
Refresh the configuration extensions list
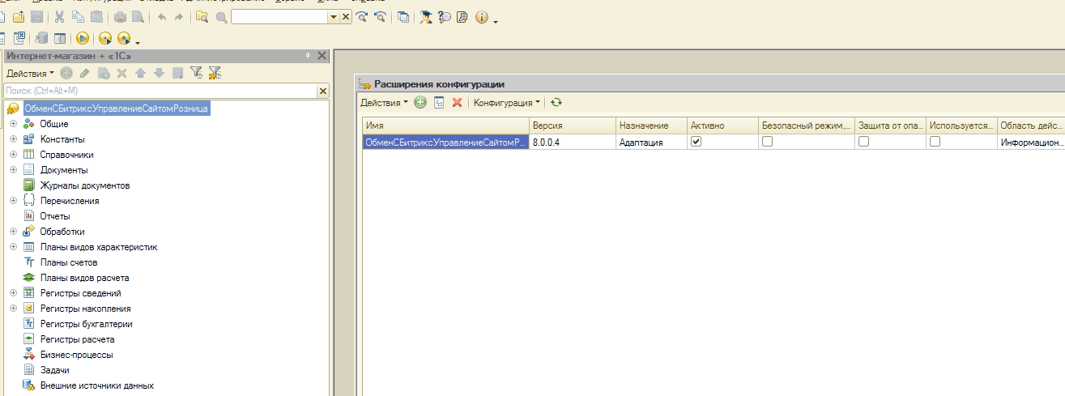click(x=556, y=103)
